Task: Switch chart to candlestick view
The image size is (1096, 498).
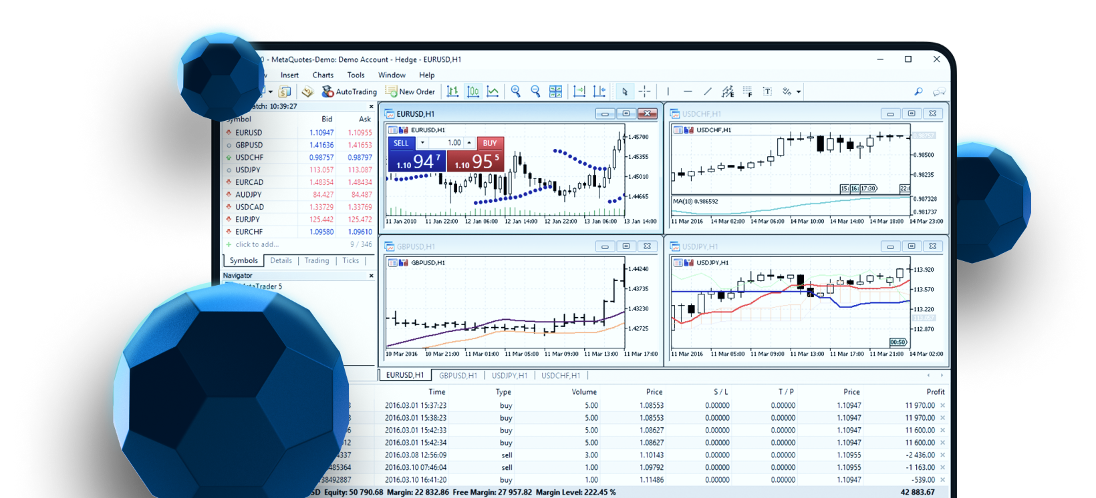Action: [x=473, y=91]
